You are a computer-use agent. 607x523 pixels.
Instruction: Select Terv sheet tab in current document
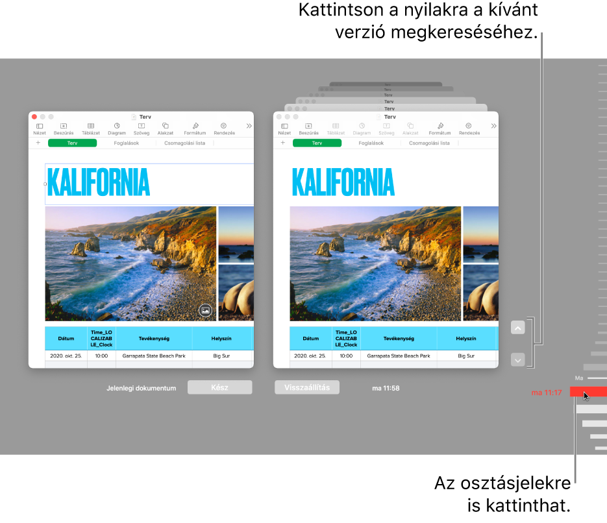(x=73, y=143)
